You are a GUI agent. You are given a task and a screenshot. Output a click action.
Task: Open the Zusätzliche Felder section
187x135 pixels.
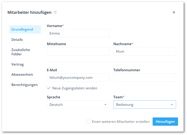[21, 52]
